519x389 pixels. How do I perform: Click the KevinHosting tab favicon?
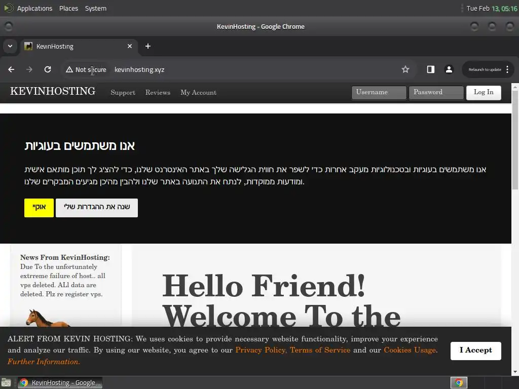(28, 46)
